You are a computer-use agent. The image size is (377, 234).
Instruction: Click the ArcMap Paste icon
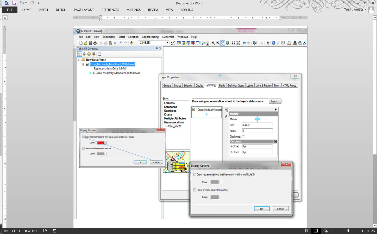coord(110,43)
